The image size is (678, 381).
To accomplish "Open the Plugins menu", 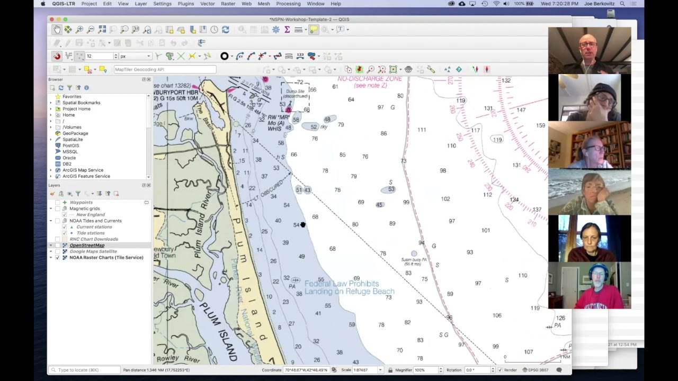I will pos(186,4).
